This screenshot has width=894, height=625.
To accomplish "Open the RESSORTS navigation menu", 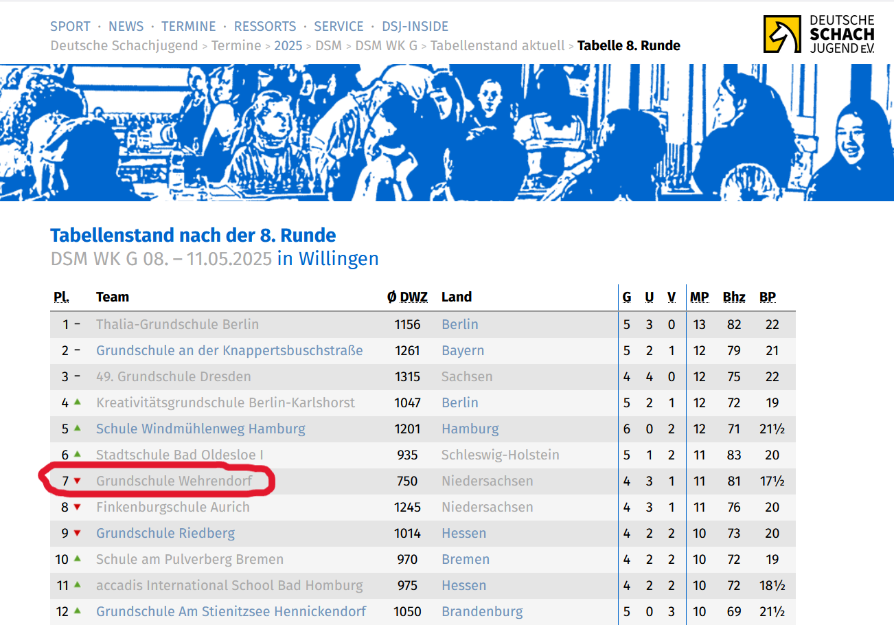I will click(x=265, y=27).
